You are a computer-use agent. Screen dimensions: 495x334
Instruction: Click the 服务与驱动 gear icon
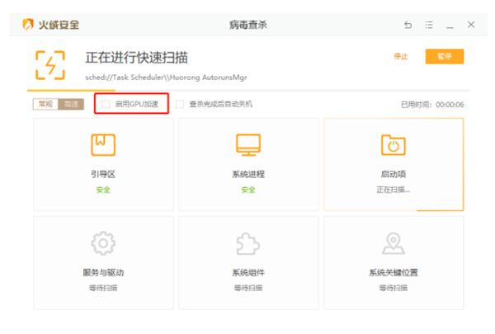point(103,243)
